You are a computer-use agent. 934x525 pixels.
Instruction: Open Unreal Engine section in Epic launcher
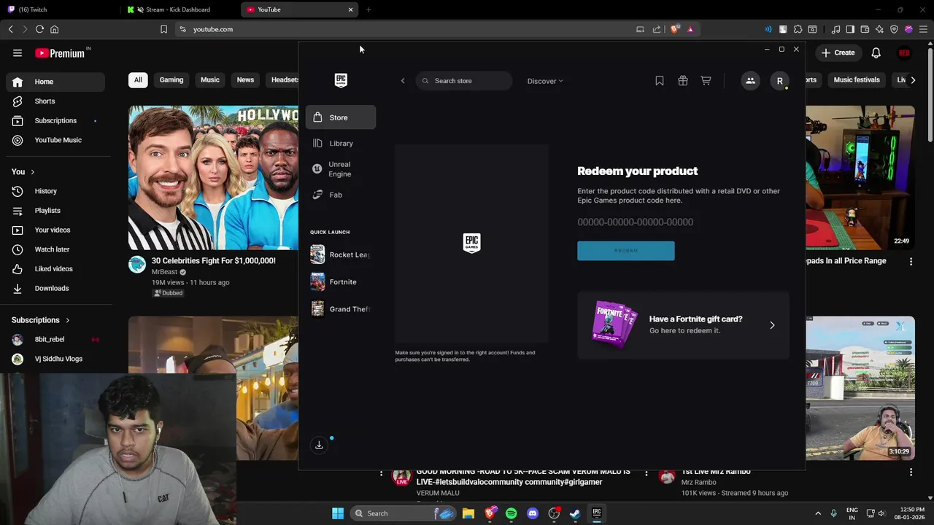tap(341, 169)
